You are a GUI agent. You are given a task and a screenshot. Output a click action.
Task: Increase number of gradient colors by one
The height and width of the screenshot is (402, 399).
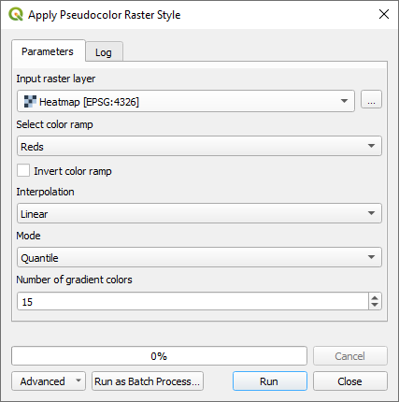(375, 297)
